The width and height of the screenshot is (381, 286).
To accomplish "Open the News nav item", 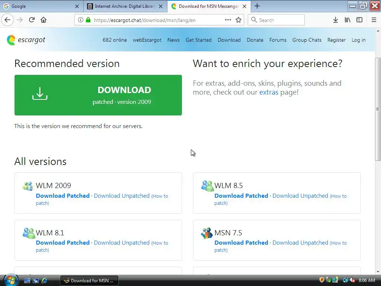I will click(x=173, y=40).
